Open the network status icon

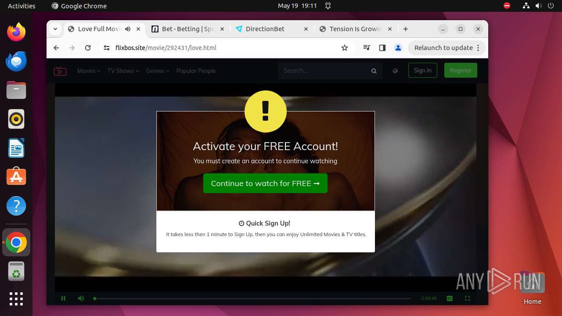click(x=526, y=6)
